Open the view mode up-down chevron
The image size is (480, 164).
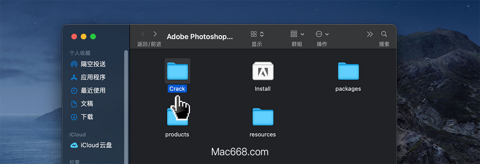[x=262, y=34]
